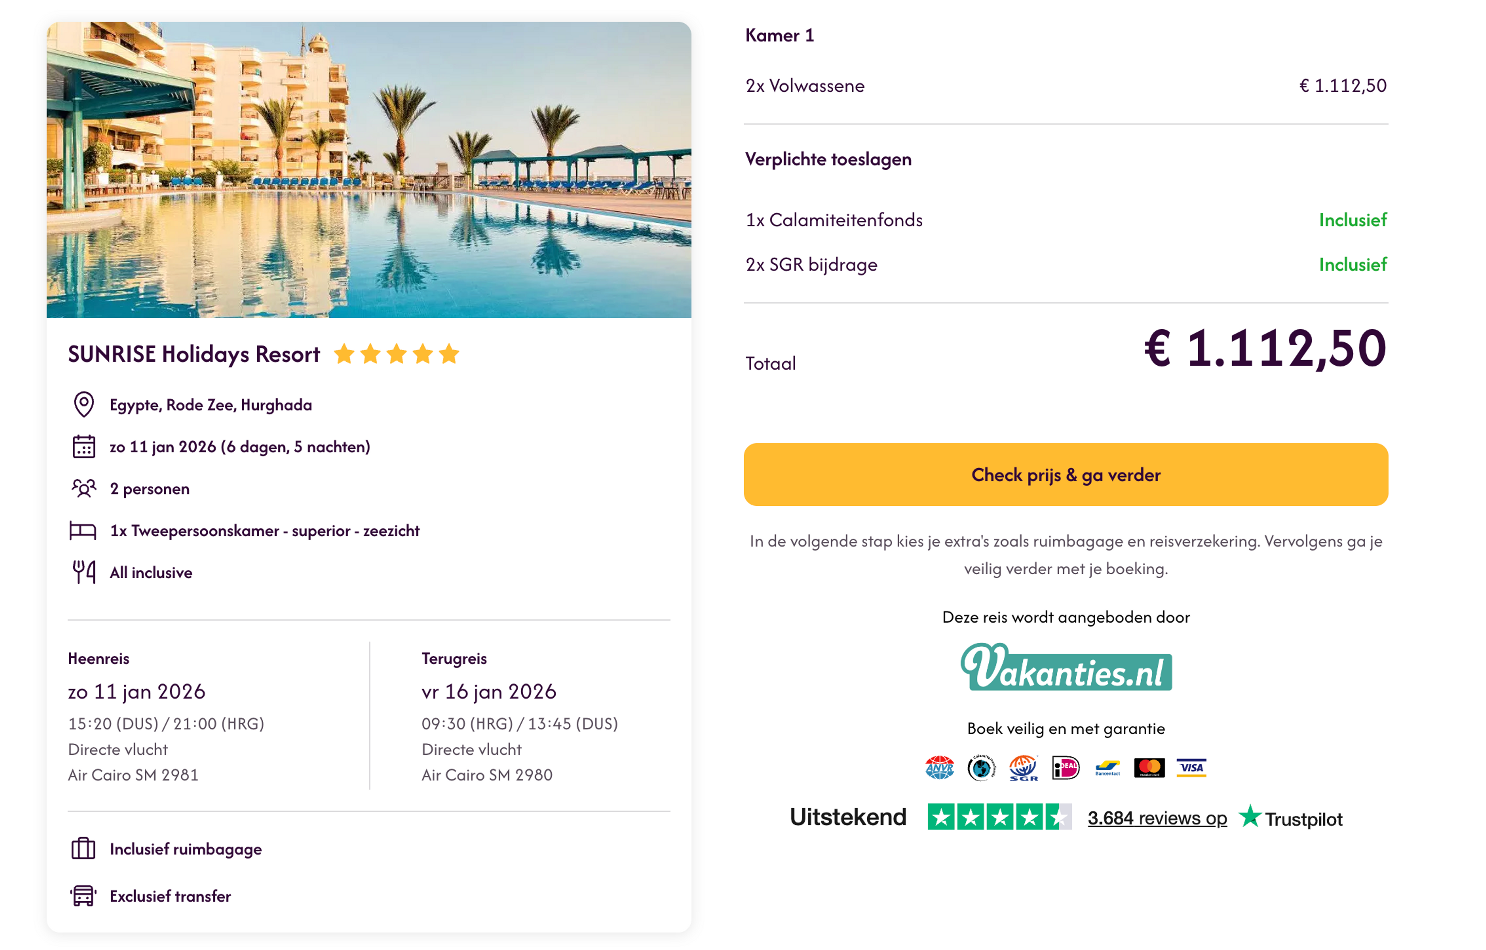
Task: Click the SGR guarantee logo
Action: (1023, 768)
